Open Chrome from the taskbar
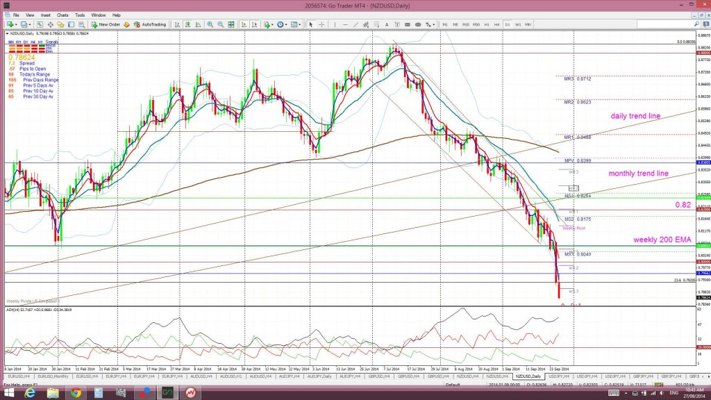The width and height of the screenshot is (711, 400). 75,393
